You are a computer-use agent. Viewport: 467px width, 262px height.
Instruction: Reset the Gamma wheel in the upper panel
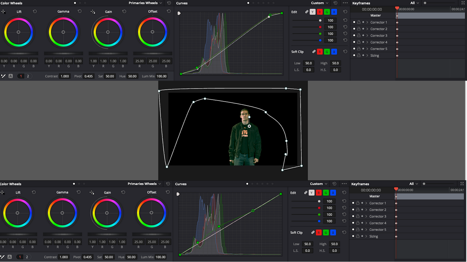[x=79, y=11]
